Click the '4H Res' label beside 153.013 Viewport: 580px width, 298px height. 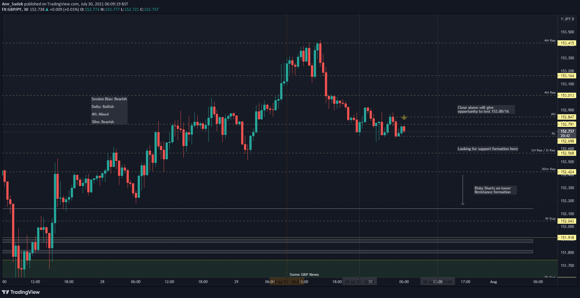550,93
